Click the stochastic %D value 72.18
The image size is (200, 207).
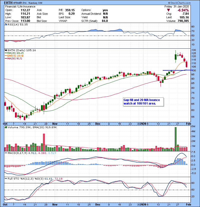pos(58,179)
